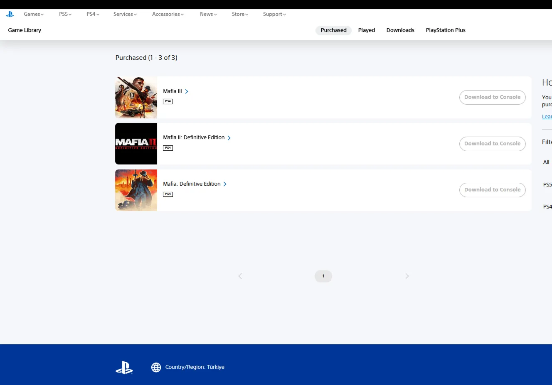552x385 pixels.
Task: Open Mafia II: Definitive Edition title link
Action: pyautogui.click(x=194, y=137)
